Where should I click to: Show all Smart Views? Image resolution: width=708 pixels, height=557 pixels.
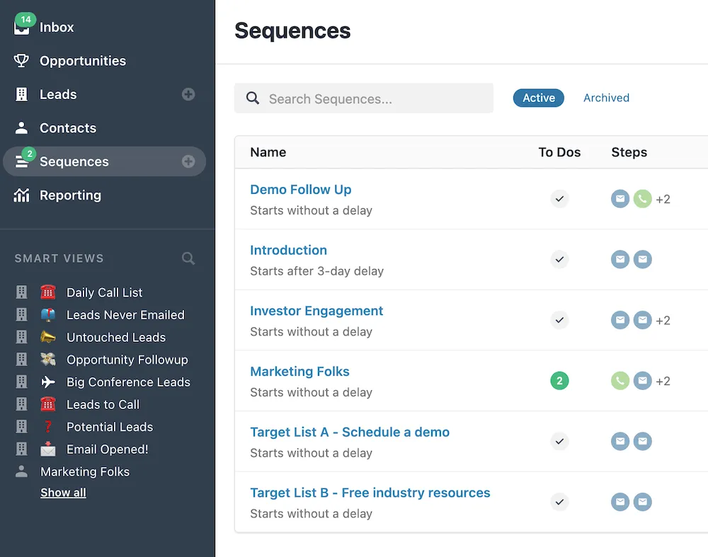(x=63, y=493)
